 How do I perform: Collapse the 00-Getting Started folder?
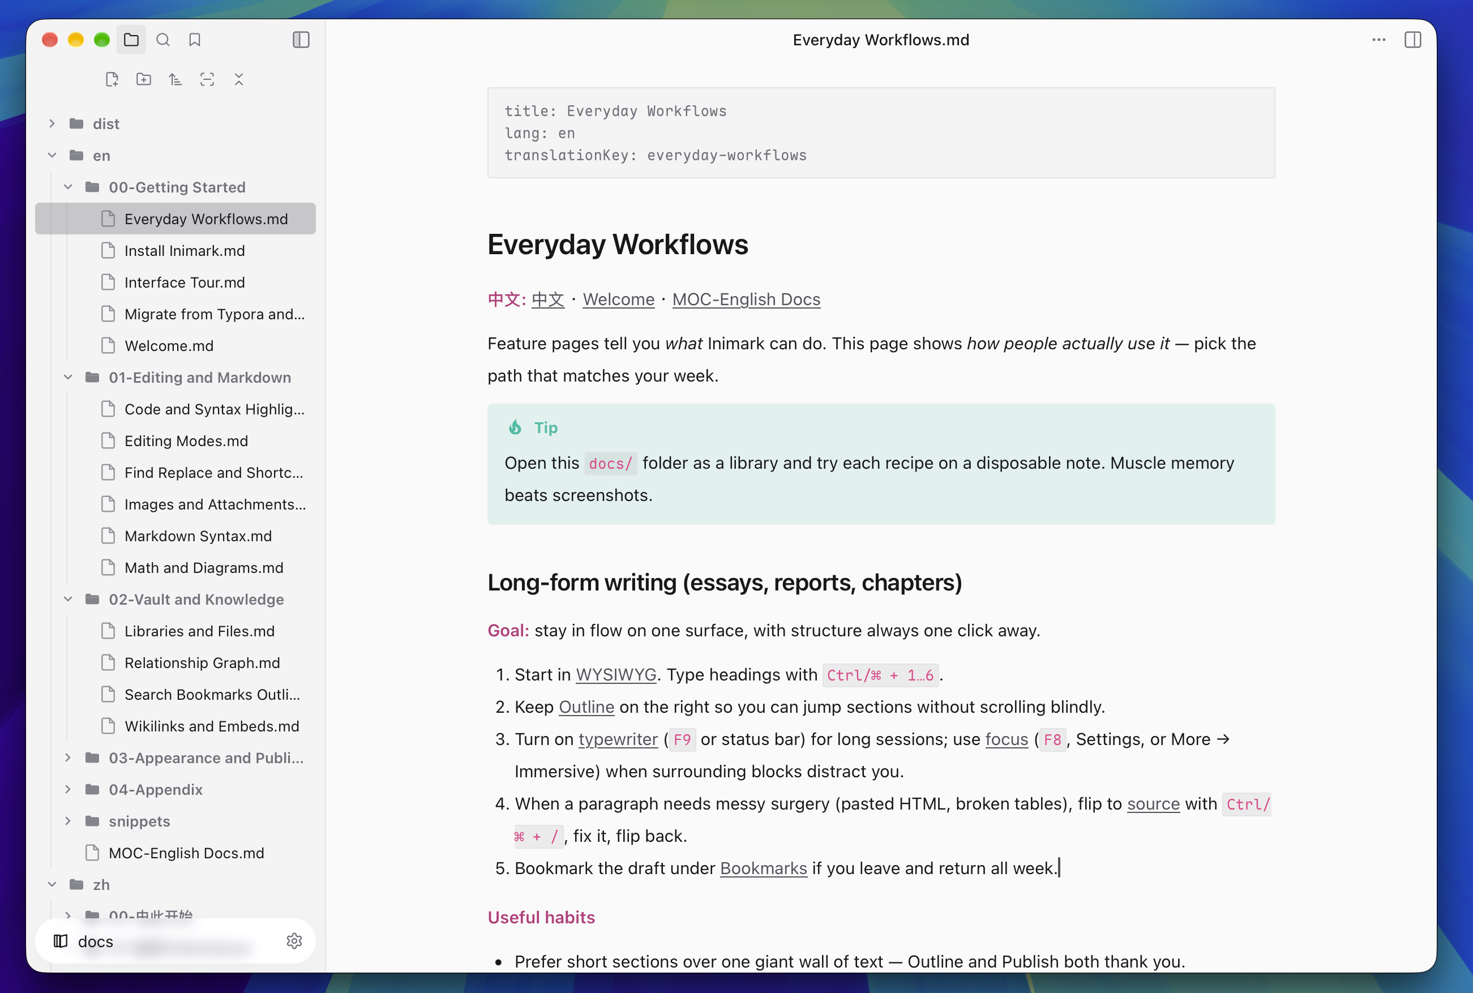point(68,187)
